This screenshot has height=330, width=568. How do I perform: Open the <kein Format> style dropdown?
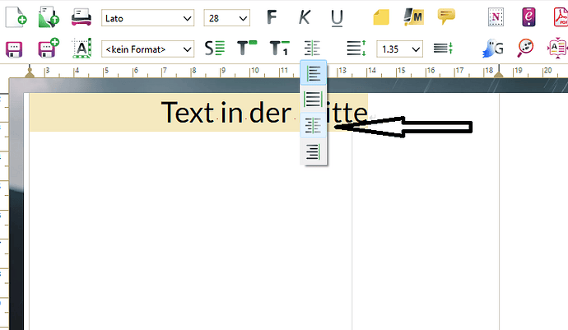(148, 49)
